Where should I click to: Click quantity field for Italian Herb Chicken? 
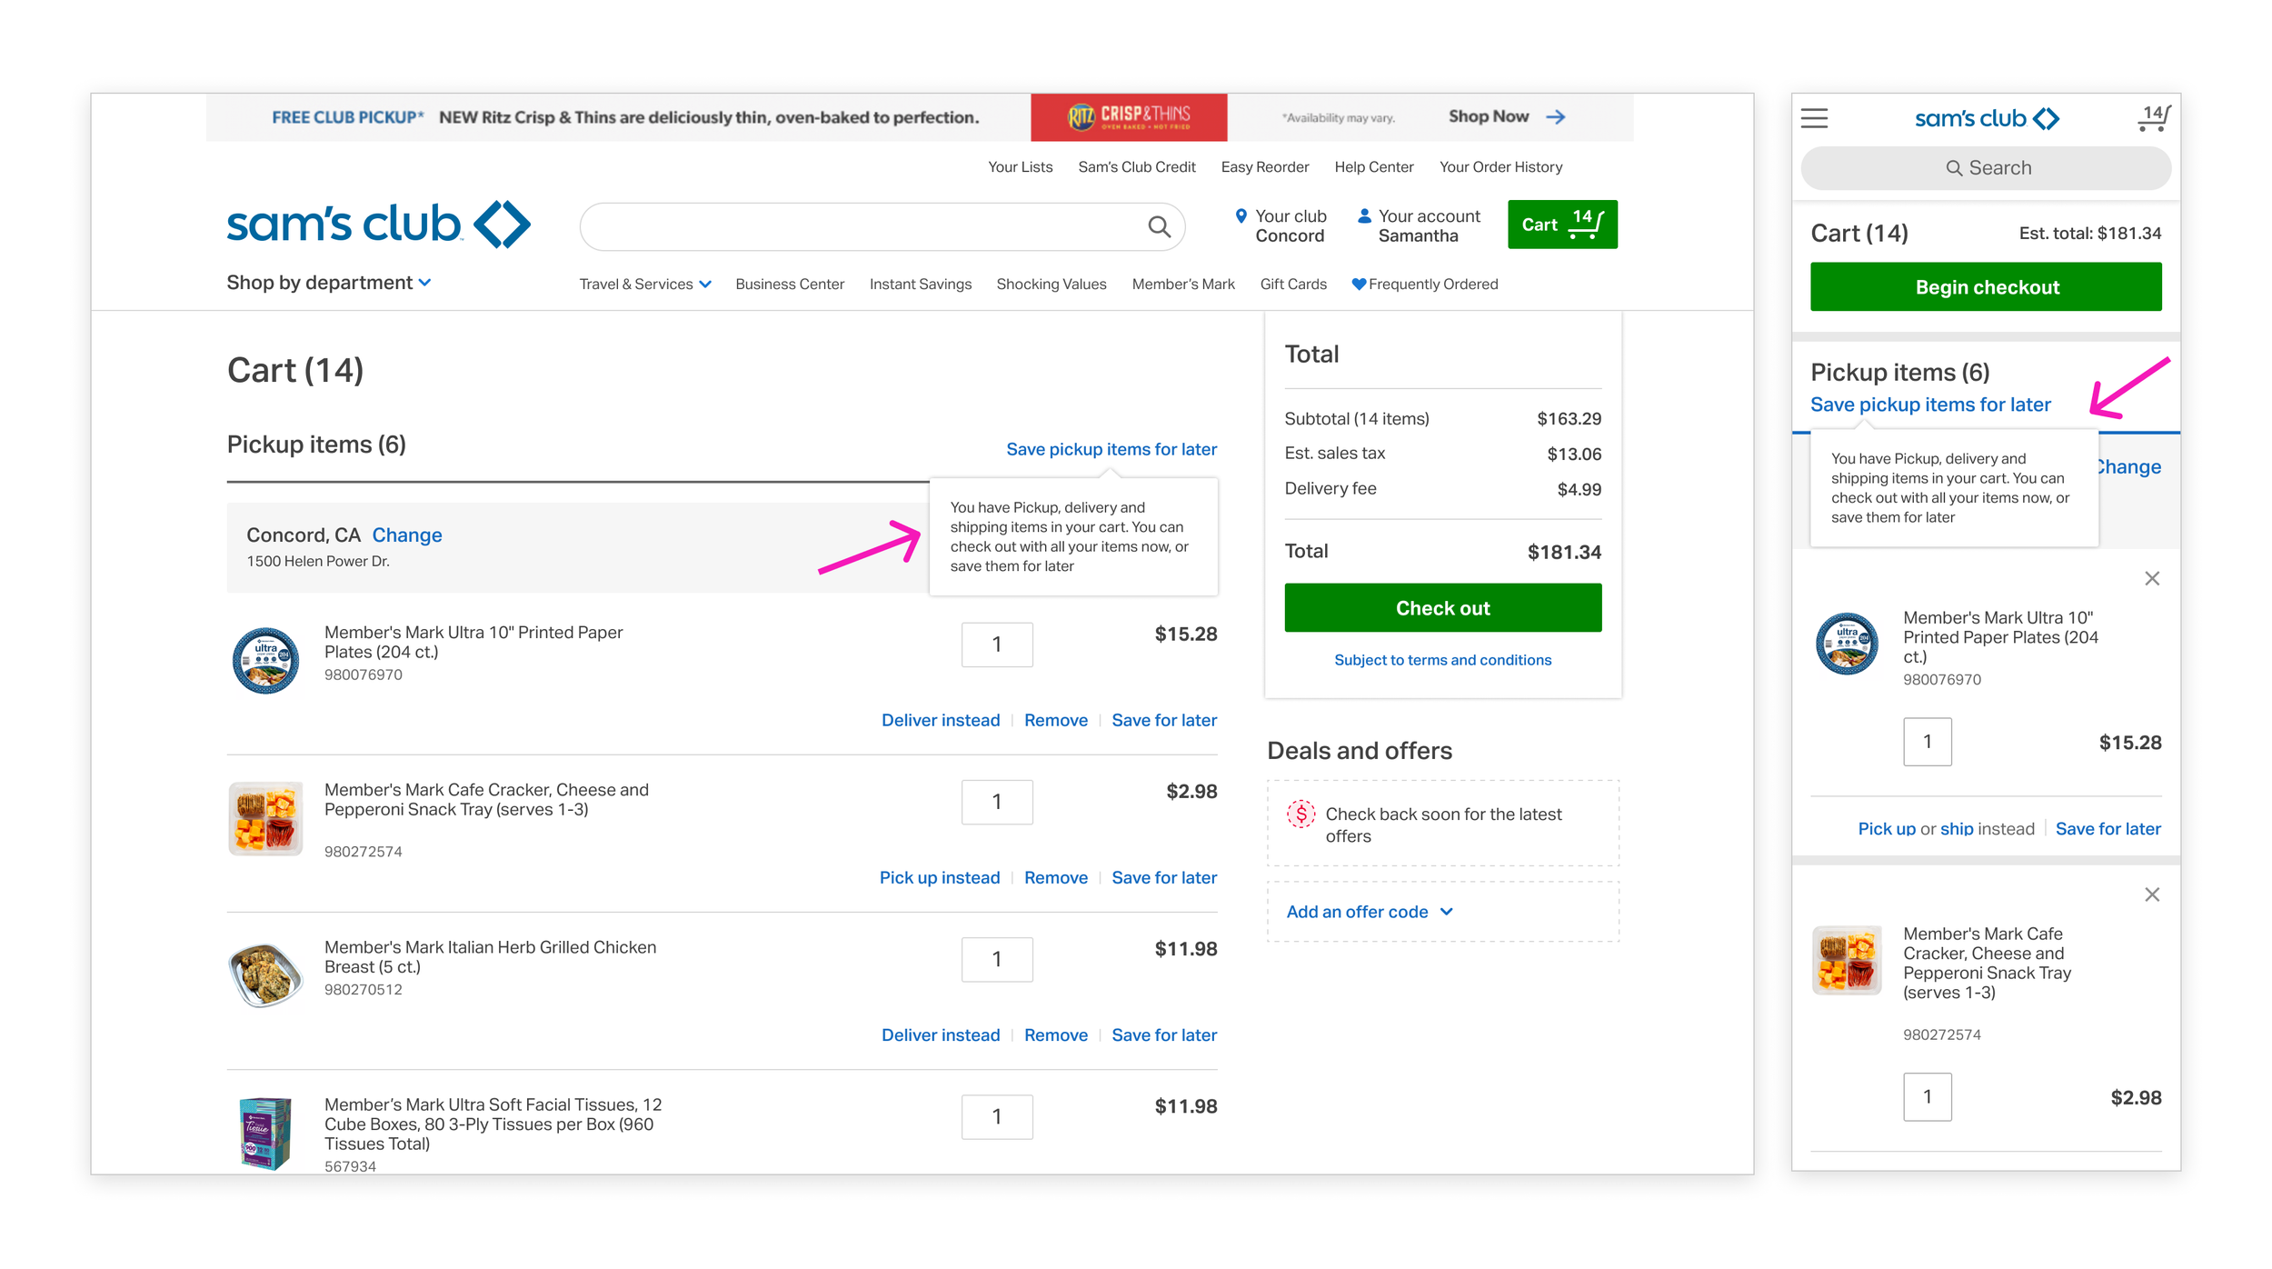click(x=996, y=959)
